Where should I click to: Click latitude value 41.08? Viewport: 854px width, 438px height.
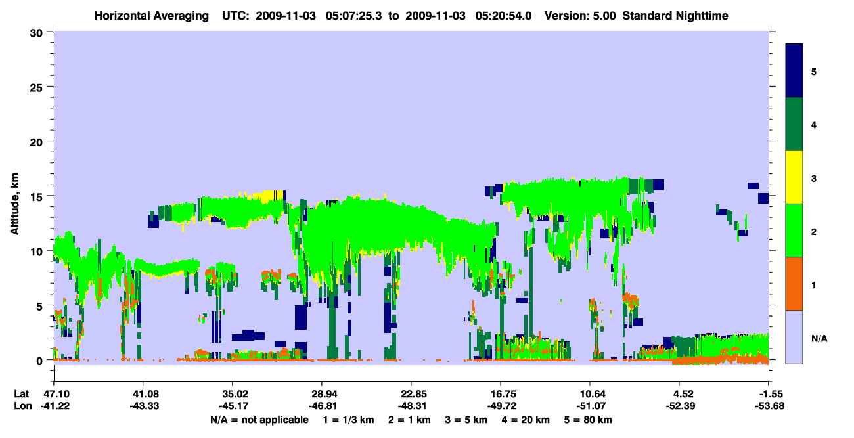(x=143, y=394)
